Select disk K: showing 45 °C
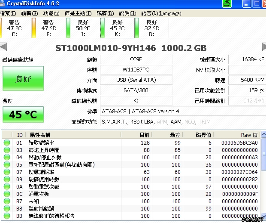Viewport: 266px width, 223px height. [x=118, y=28]
